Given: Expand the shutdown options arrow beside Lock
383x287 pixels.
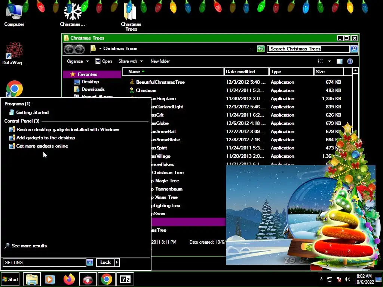Looking at the screenshot, I should point(117,262).
